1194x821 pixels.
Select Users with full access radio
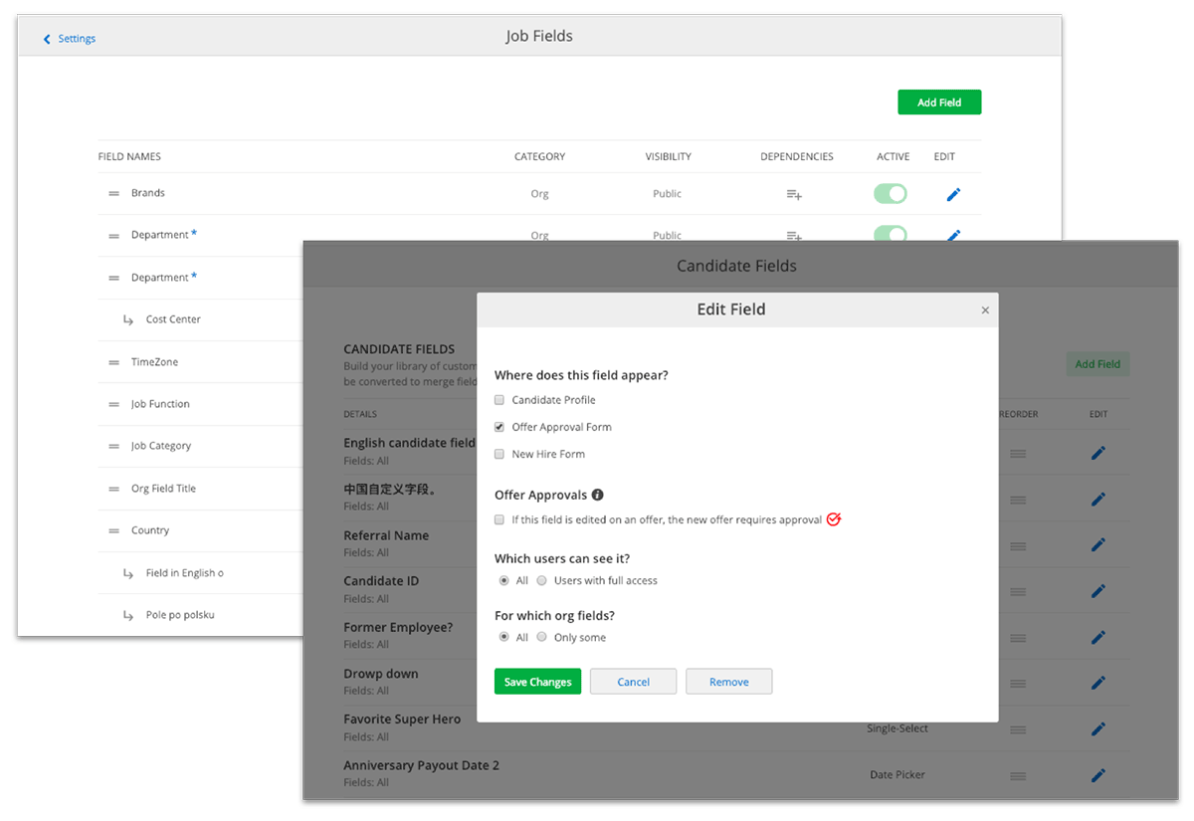pyautogui.click(x=541, y=580)
